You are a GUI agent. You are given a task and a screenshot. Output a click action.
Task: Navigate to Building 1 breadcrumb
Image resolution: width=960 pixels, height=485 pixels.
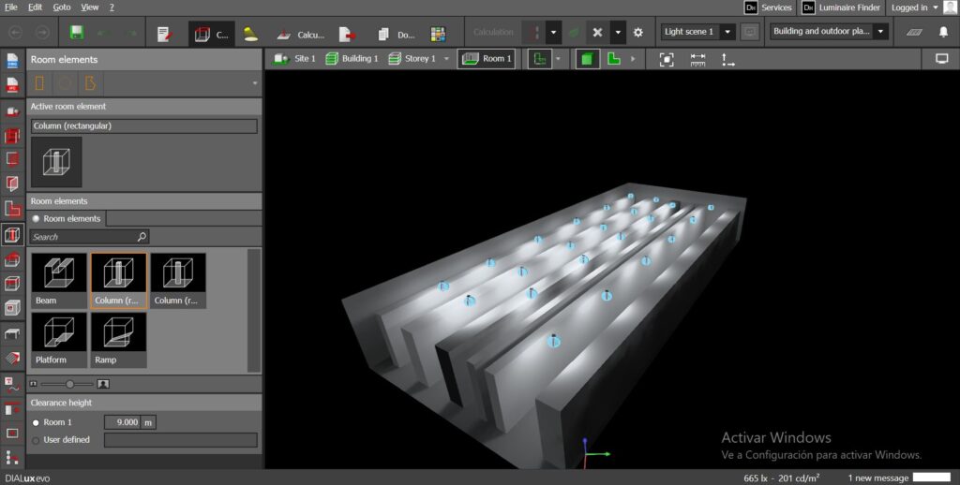pyautogui.click(x=352, y=59)
